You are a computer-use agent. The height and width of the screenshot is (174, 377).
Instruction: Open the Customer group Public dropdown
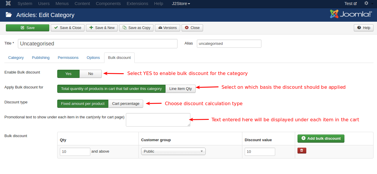point(173,151)
